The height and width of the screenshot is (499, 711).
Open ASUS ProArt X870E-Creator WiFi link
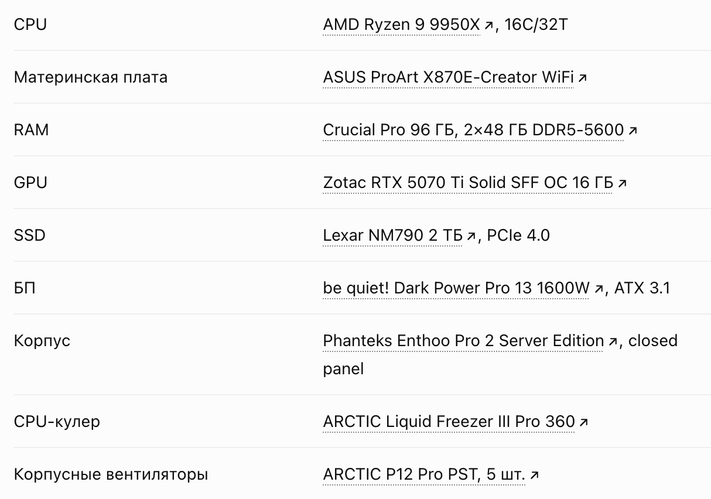click(x=448, y=78)
